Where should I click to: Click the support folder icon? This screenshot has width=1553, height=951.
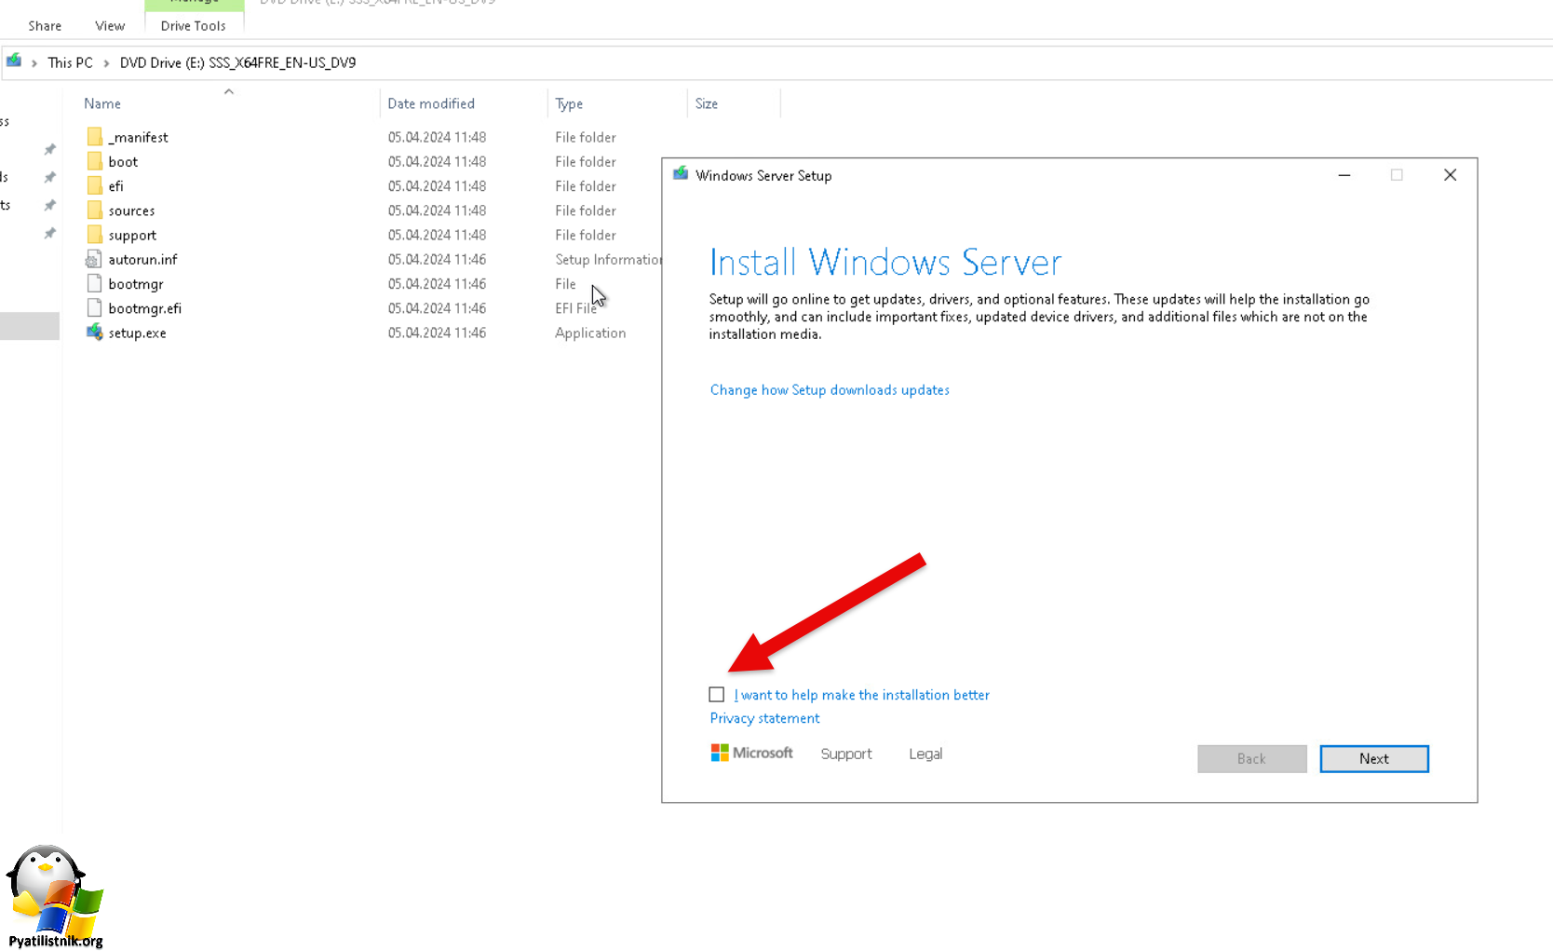click(94, 235)
